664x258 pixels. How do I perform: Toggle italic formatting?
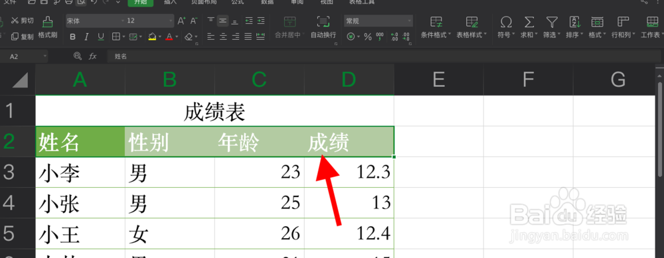point(86,36)
